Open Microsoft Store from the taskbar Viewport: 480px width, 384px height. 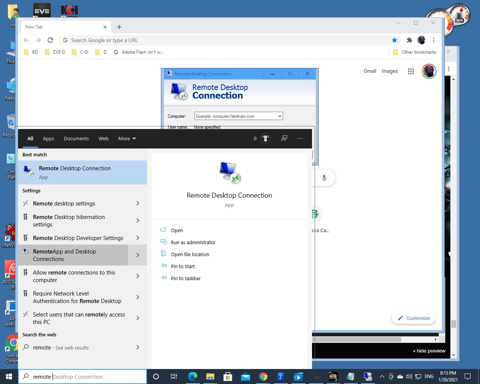[x=228, y=376]
